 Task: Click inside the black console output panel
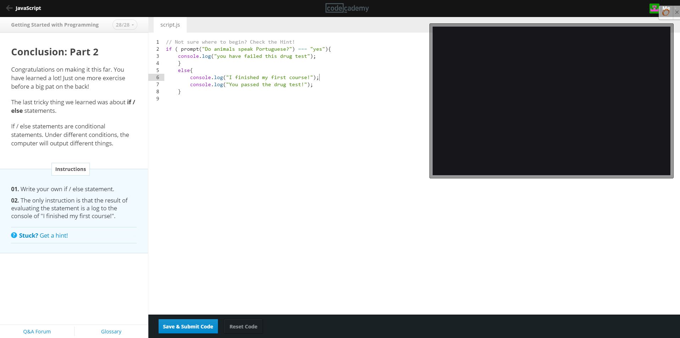pyautogui.click(x=551, y=101)
